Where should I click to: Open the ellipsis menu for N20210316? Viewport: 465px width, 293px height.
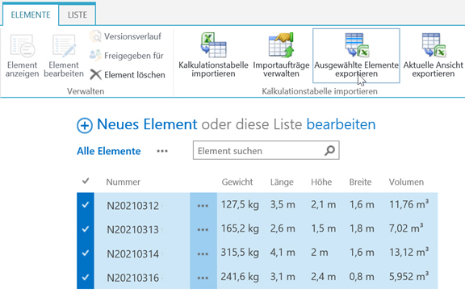click(x=203, y=278)
